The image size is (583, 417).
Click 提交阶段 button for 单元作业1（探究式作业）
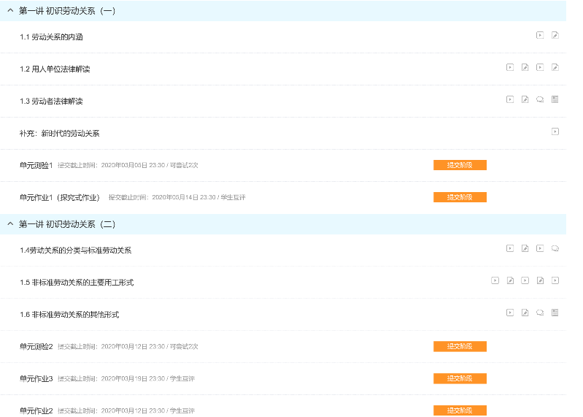click(460, 197)
